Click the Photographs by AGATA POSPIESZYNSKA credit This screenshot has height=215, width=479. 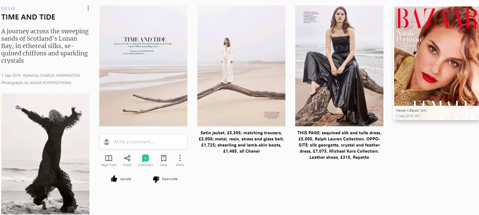pos(36,83)
